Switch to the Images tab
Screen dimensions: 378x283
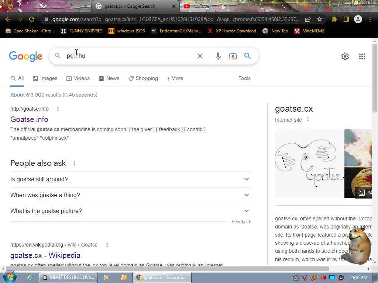(45, 78)
